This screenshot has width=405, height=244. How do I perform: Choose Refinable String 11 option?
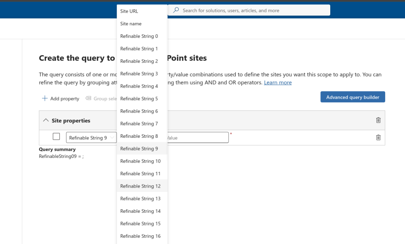point(142,174)
